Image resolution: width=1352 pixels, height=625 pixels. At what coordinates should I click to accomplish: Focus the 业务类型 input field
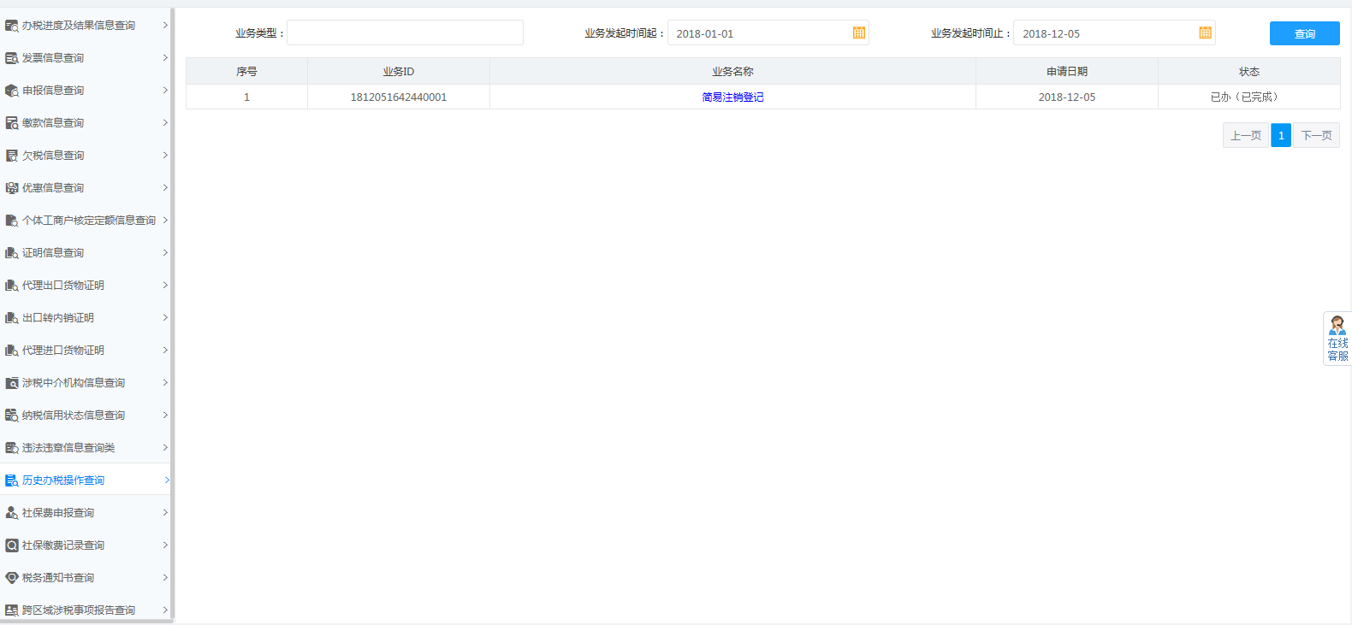pos(405,33)
